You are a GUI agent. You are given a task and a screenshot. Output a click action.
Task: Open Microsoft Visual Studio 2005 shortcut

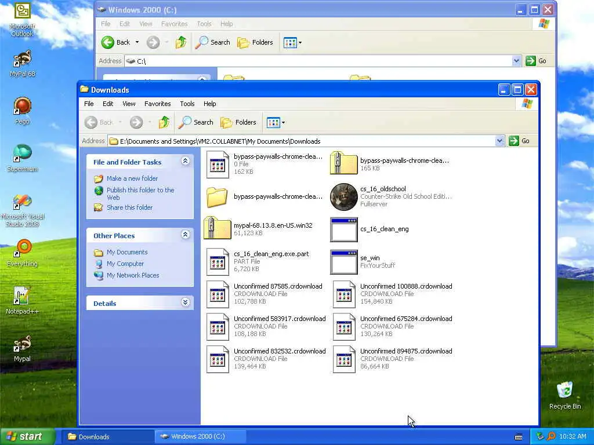pos(22,210)
